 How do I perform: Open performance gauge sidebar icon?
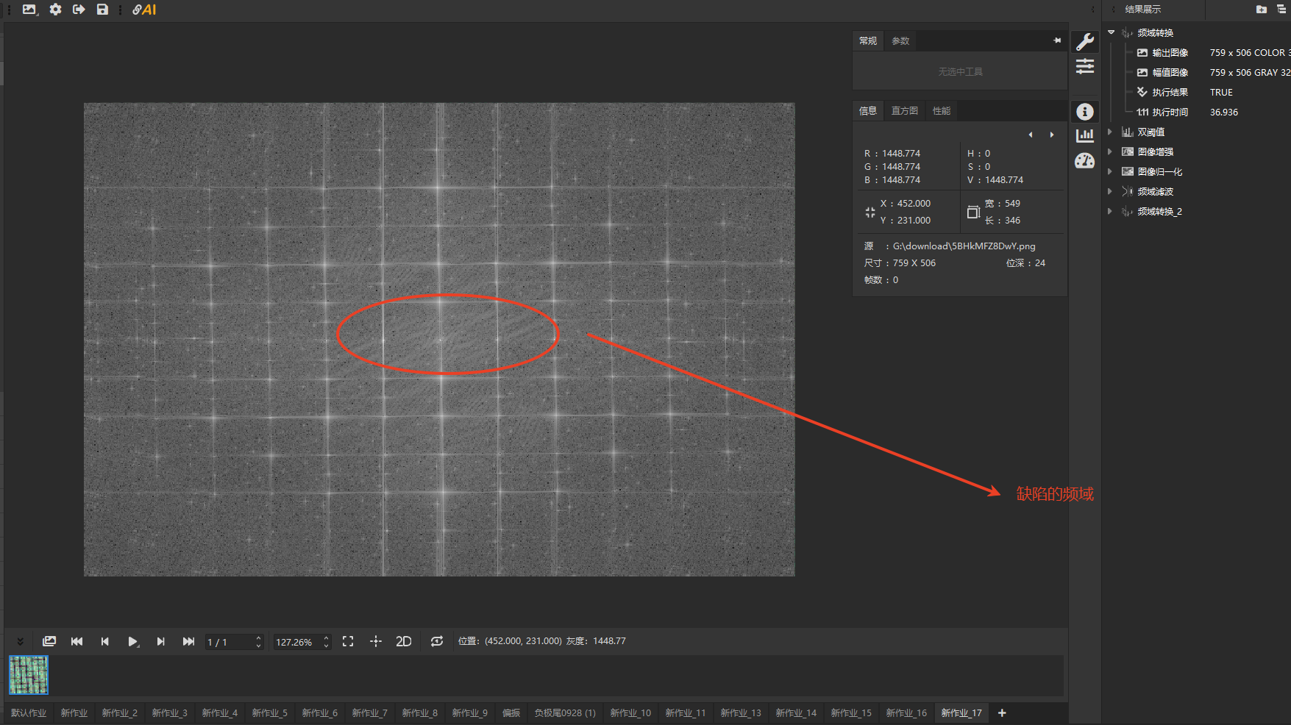[x=1085, y=160]
